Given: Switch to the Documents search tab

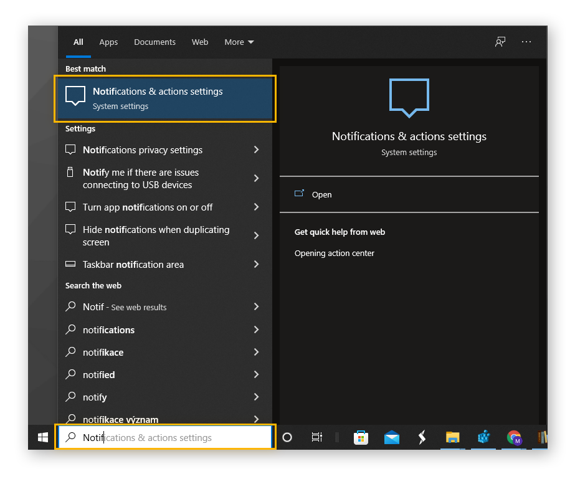Looking at the screenshot, I should [154, 42].
